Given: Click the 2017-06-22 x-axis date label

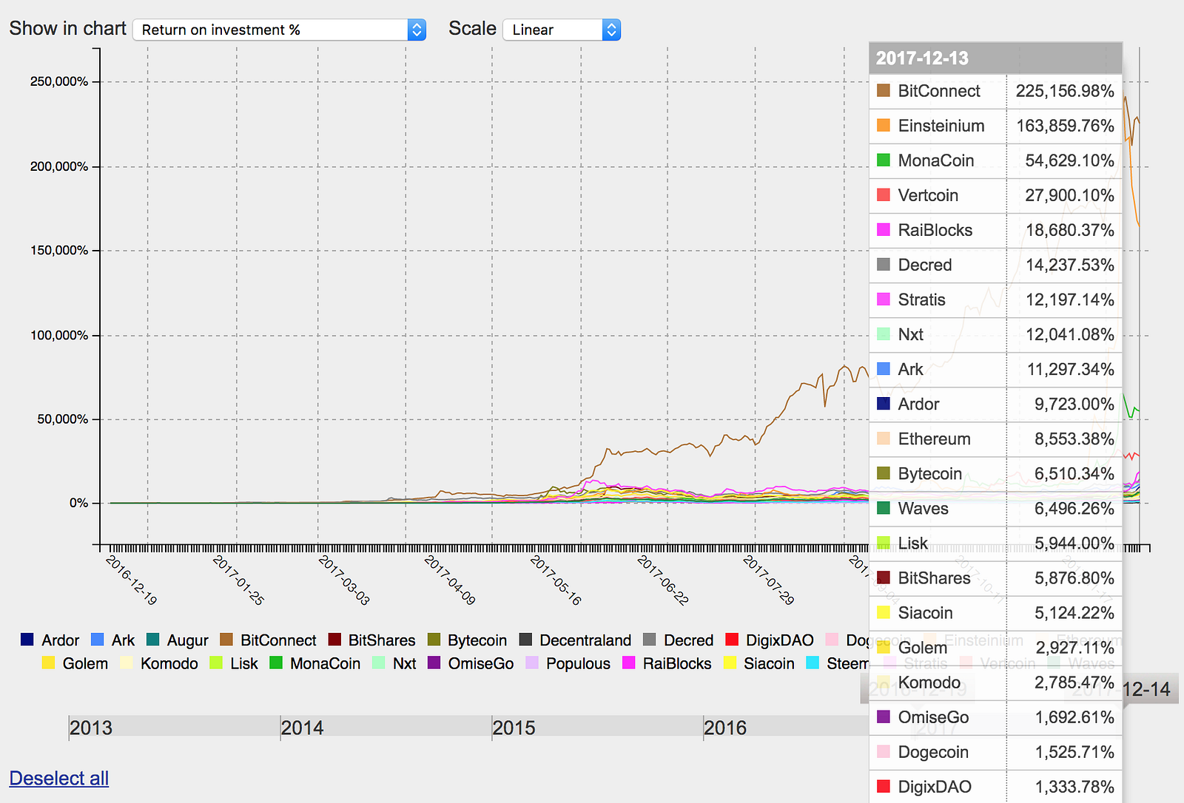Looking at the screenshot, I should [663, 580].
